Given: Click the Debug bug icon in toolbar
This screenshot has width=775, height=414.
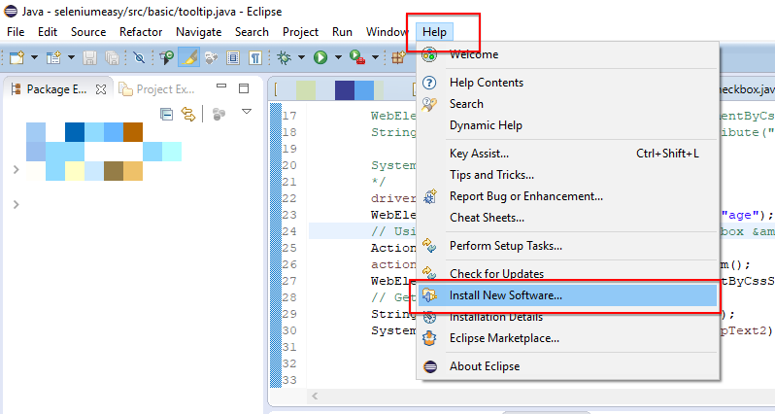Looking at the screenshot, I should point(285,58).
